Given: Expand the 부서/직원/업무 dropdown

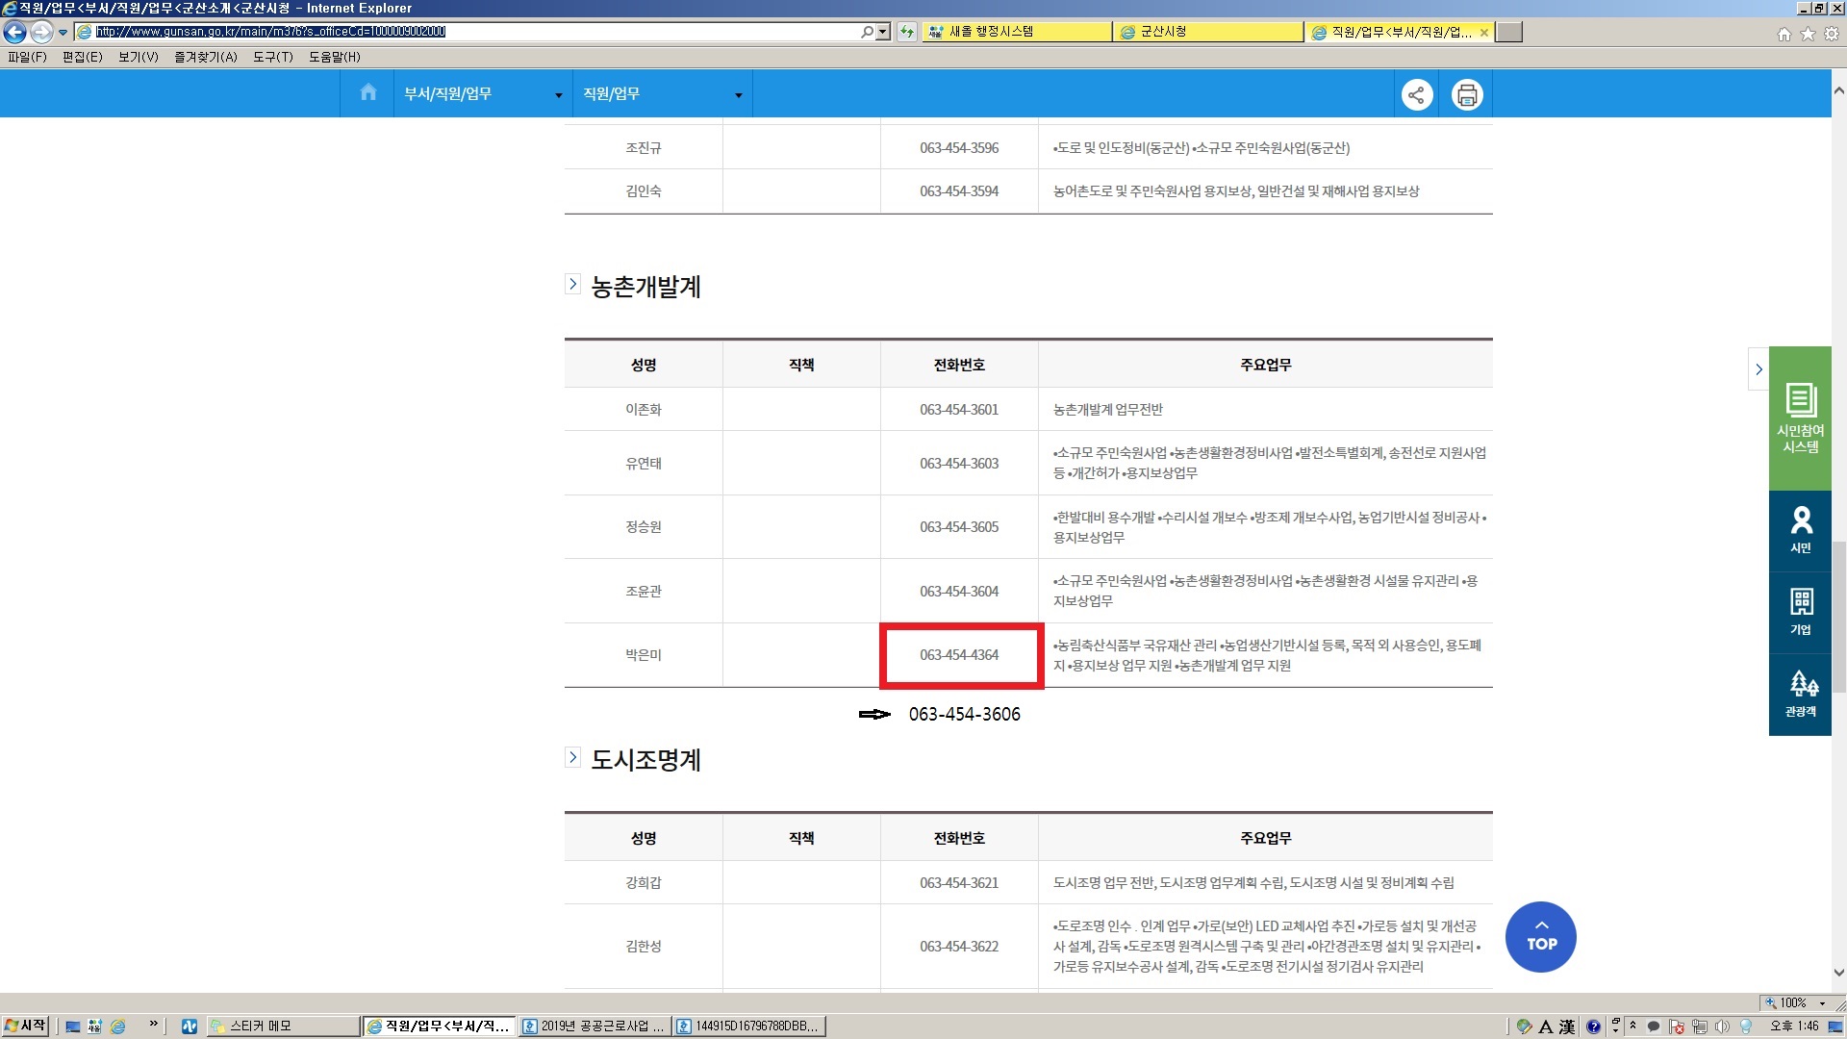Looking at the screenshot, I should pyautogui.click(x=482, y=94).
